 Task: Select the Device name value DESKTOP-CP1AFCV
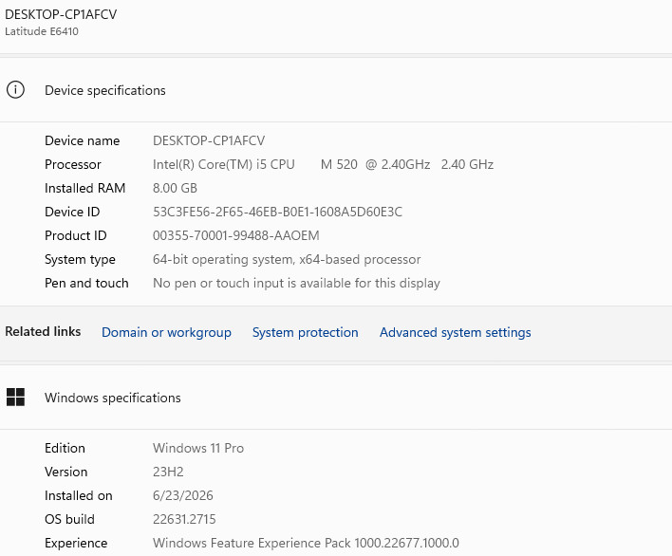click(x=209, y=140)
